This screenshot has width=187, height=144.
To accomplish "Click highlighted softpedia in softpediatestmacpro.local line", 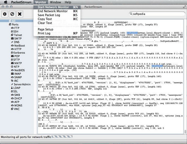I will tap(157, 66).
